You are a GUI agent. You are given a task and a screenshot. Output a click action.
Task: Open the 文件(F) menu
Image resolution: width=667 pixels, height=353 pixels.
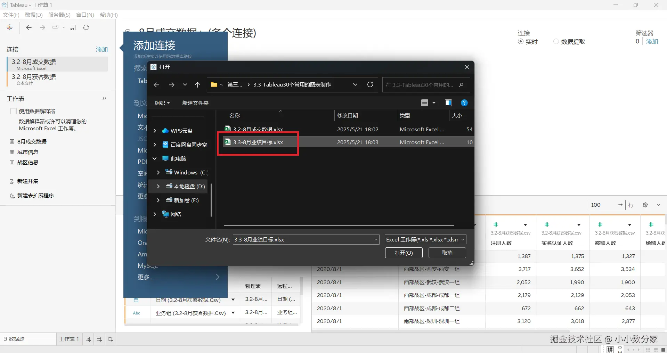pyautogui.click(x=11, y=15)
